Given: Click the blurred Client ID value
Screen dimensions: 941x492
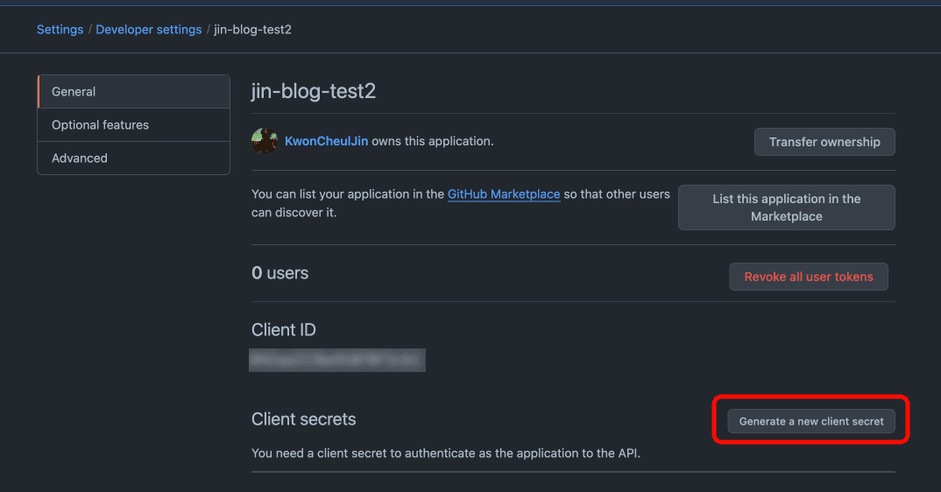Looking at the screenshot, I should tap(337, 360).
